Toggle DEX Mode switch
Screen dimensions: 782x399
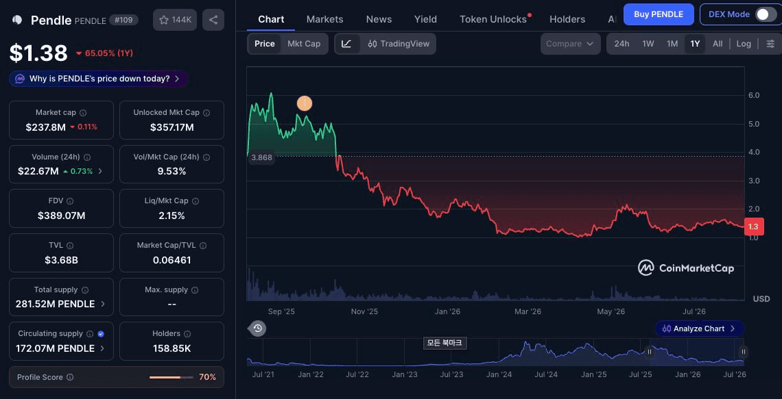point(766,14)
